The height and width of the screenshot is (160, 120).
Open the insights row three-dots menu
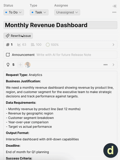pos(105,65)
